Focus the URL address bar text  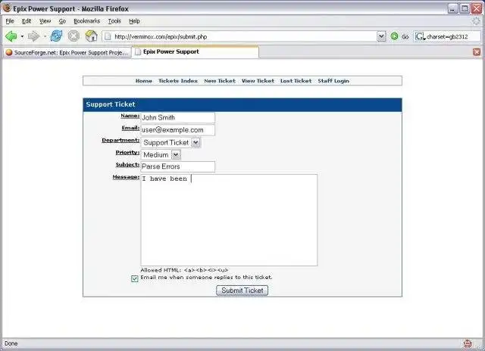coord(161,36)
